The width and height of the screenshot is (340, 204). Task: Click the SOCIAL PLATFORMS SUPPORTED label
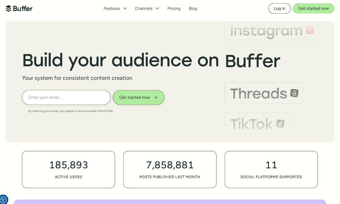click(x=271, y=177)
